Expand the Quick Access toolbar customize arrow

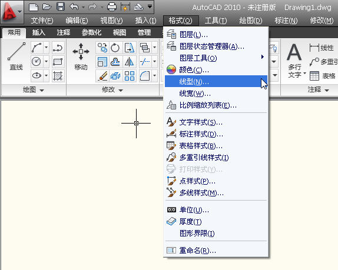click(150, 6)
